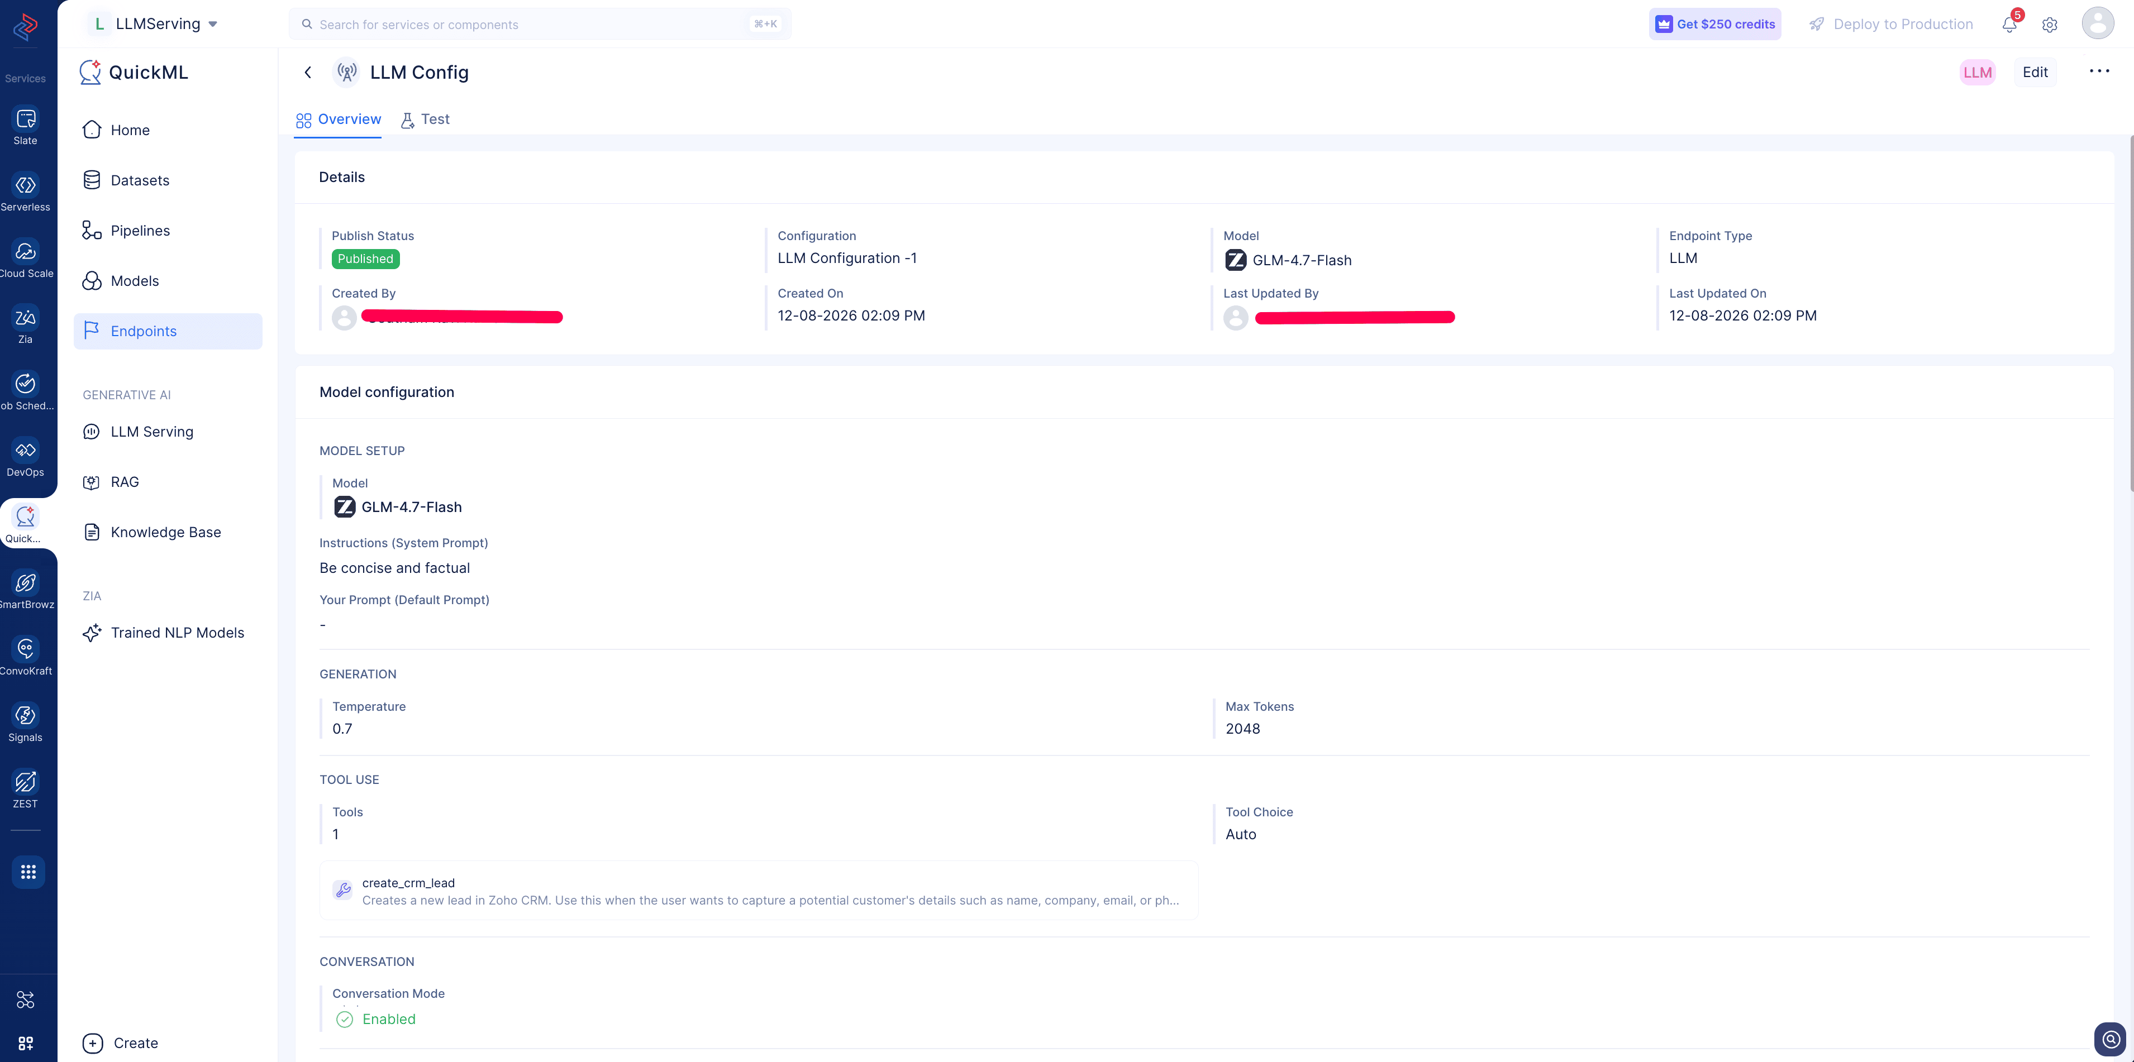The image size is (2134, 1062).
Task: Open the Signals service
Action: (26, 723)
